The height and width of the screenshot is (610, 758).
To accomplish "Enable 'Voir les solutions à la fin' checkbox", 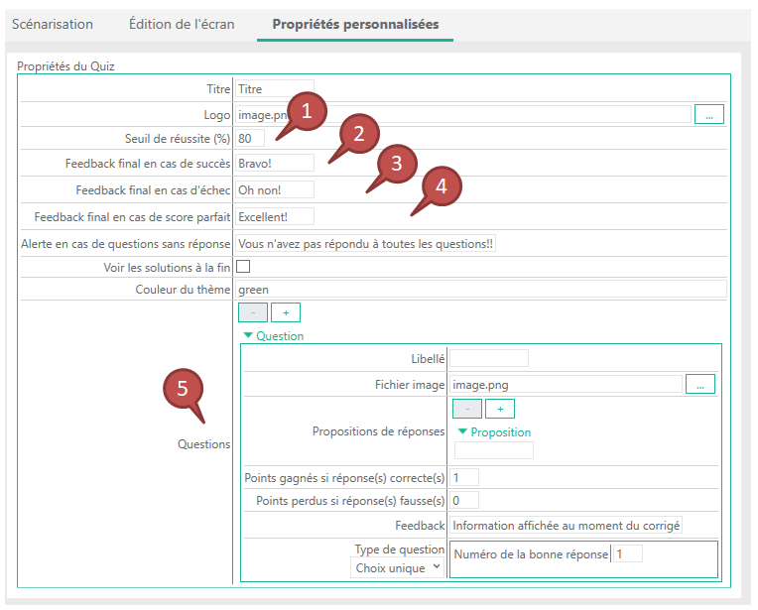I will pos(242,267).
